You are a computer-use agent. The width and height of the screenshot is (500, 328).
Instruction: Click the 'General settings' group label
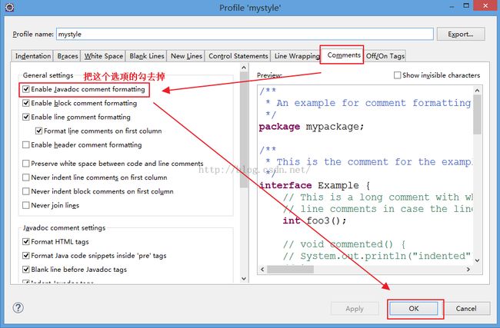point(48,75)
